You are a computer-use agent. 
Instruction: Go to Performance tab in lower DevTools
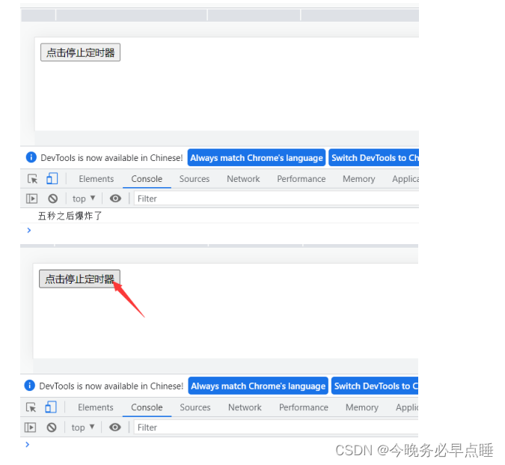(304, 407)
